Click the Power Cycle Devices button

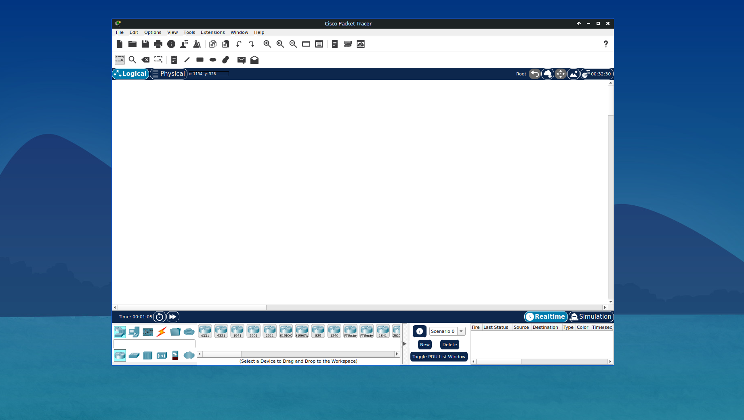coord(160,317)
